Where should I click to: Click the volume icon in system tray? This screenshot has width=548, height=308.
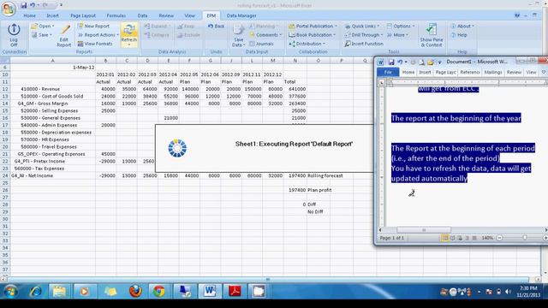click(x=508, y=292)
